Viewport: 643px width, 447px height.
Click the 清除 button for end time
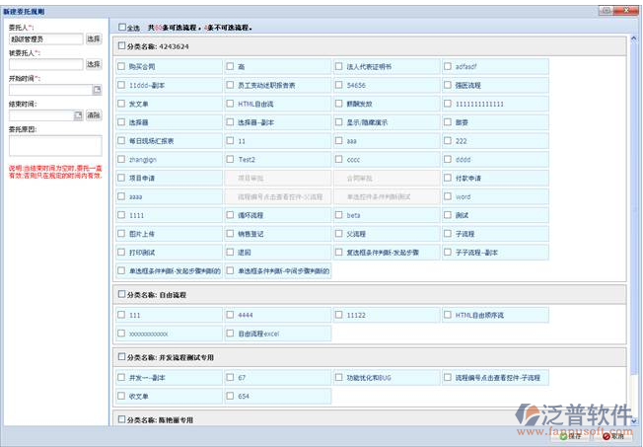tap(93, 115)
